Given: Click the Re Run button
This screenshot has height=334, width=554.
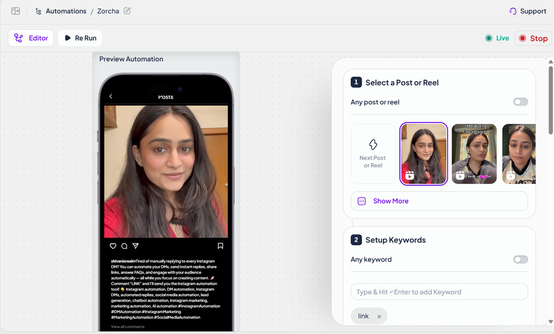Looking at the screenshot, I should pyautogui.click(x=80, y=38).
